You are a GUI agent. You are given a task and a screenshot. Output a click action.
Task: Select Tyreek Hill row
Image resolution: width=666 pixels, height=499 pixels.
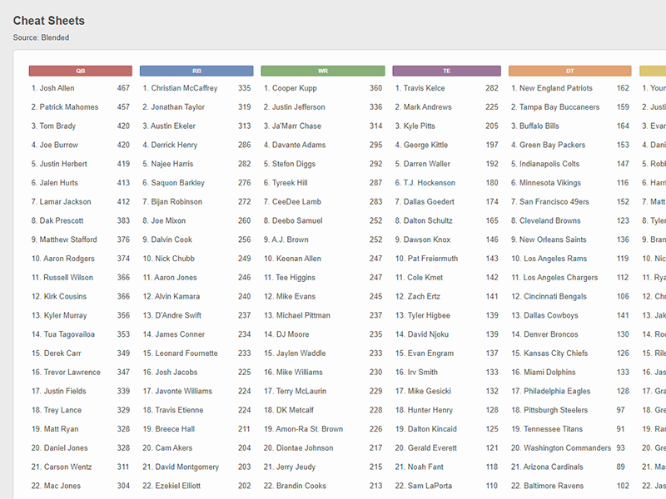click(x=323, y=183)
